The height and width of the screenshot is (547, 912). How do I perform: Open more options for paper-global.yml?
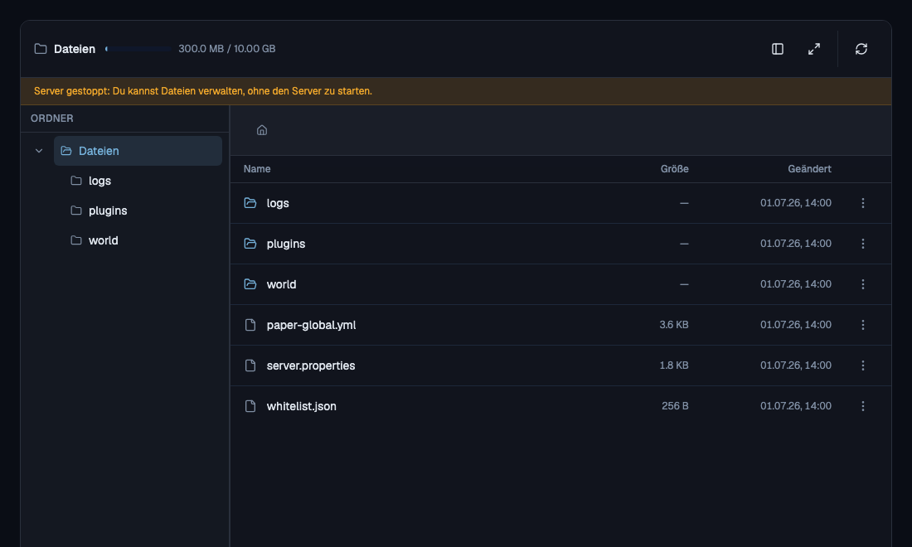tap(862, 325)
